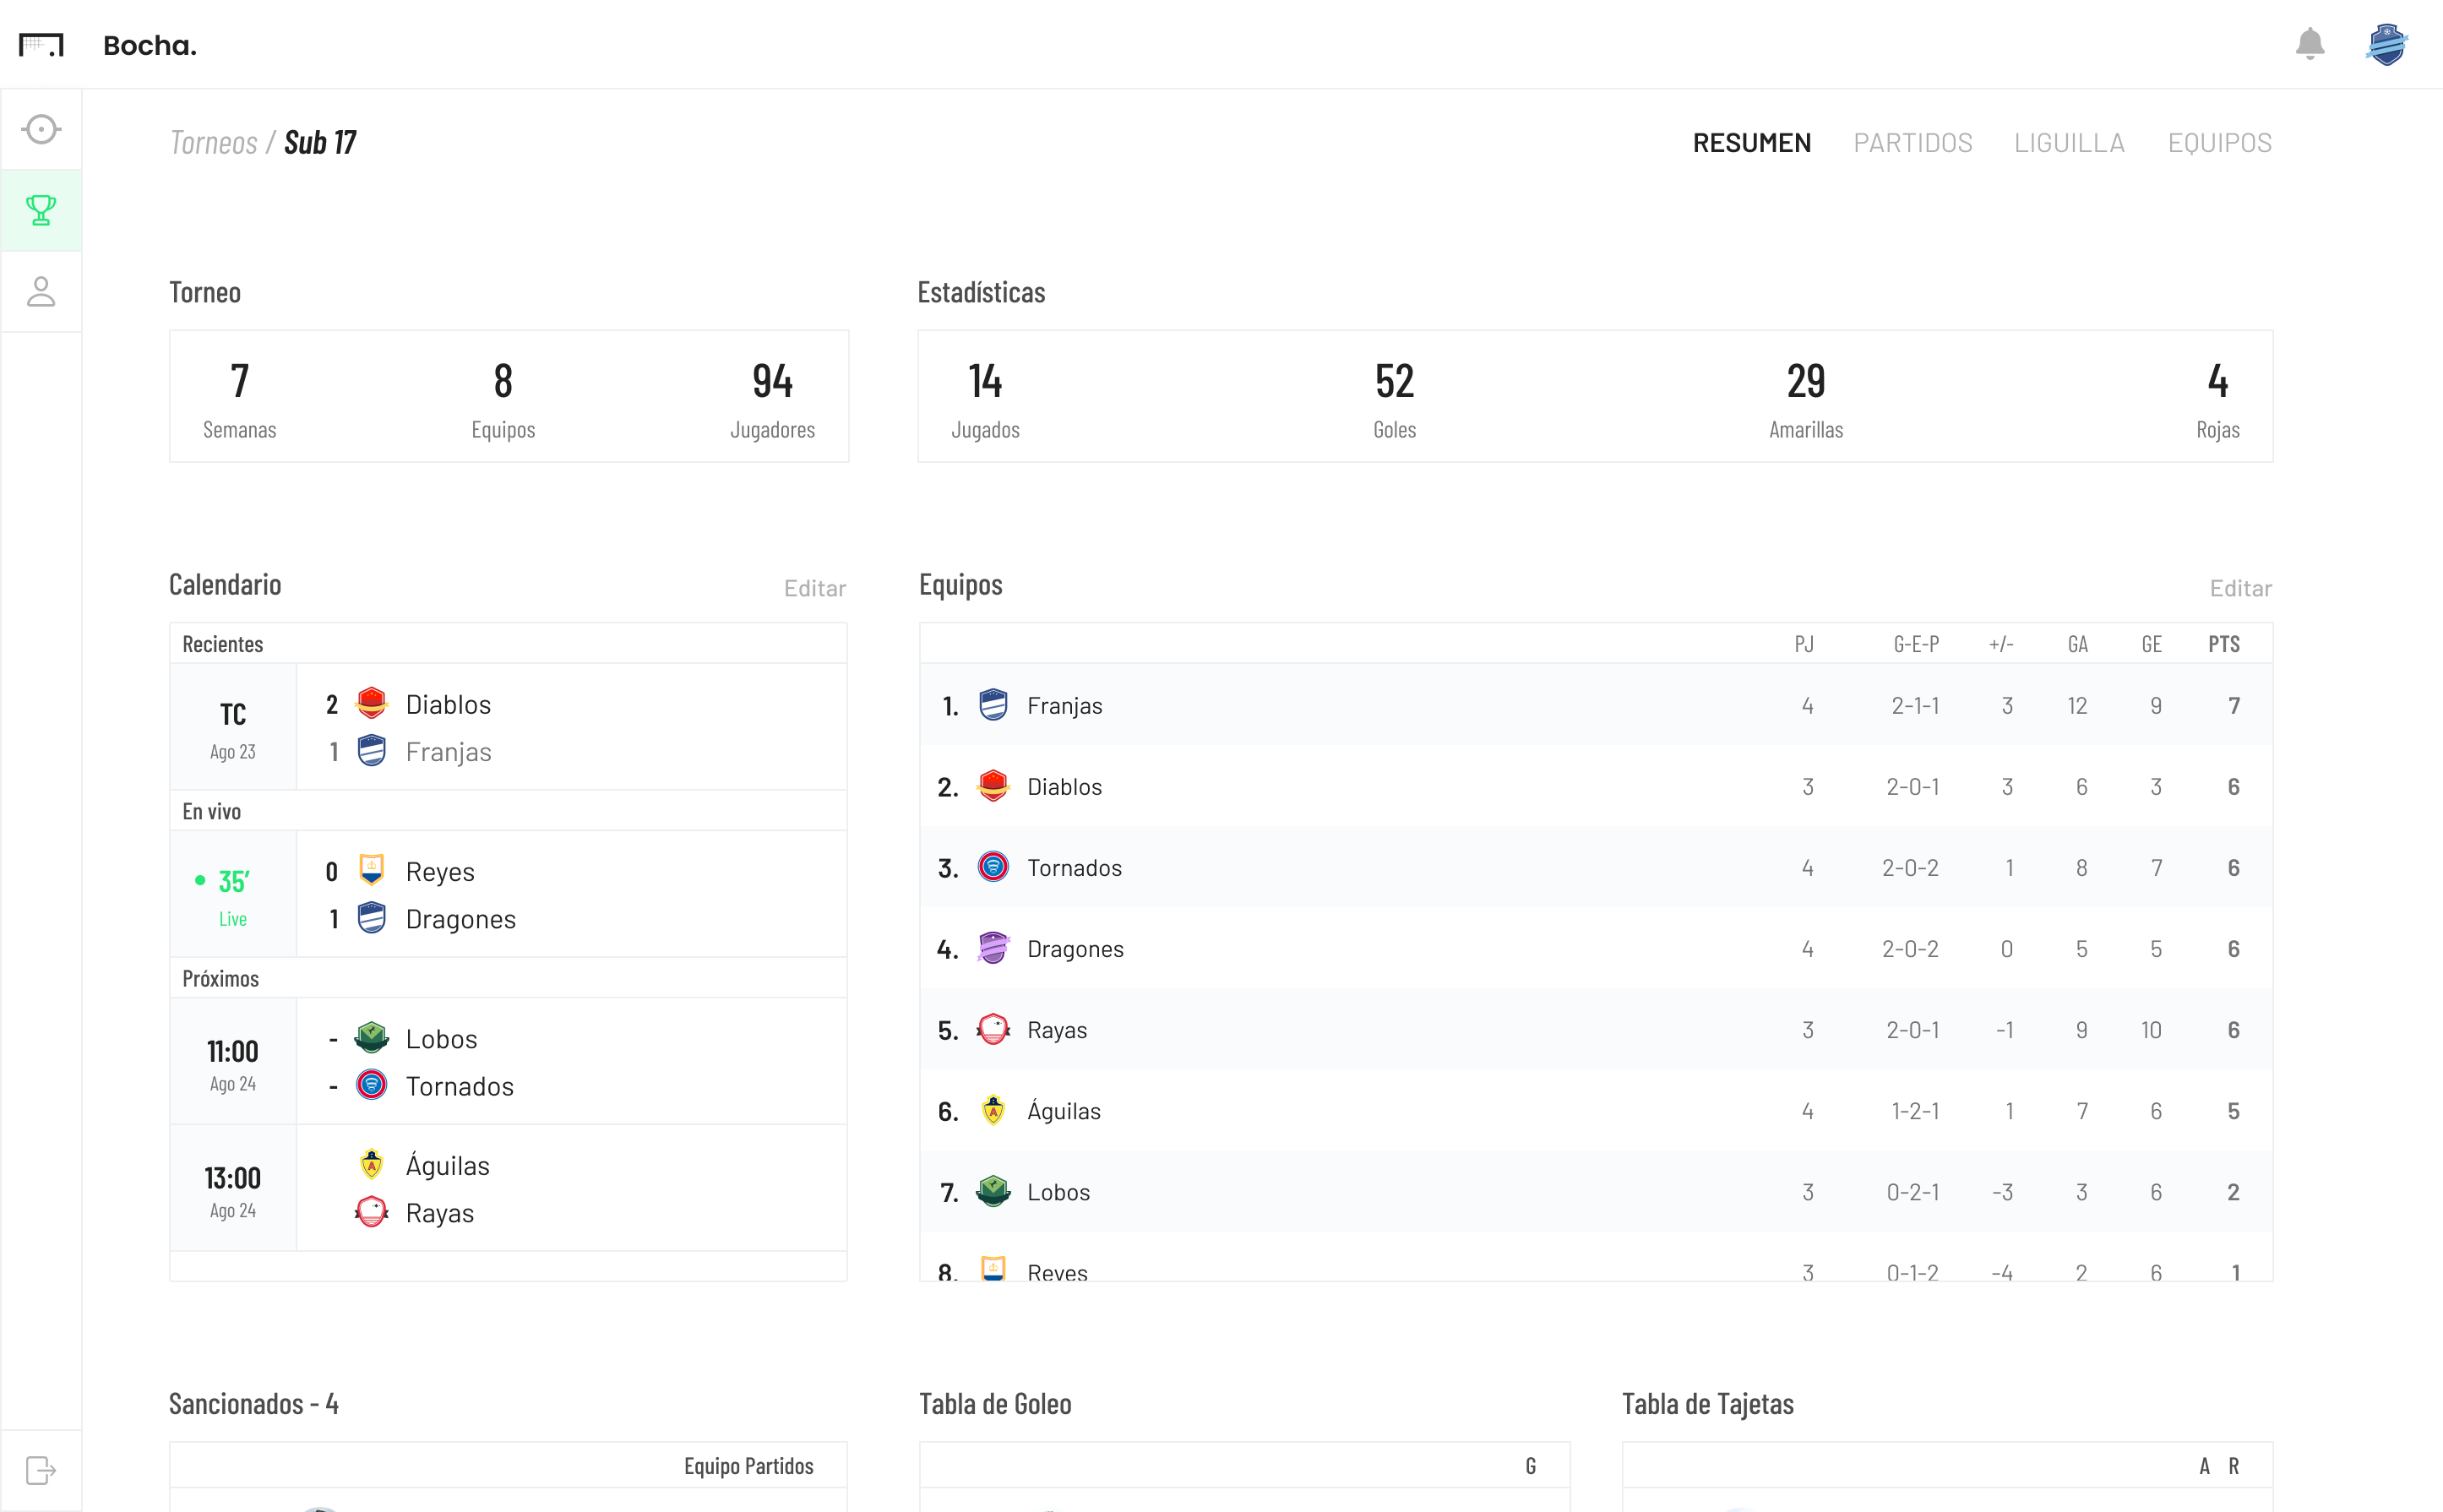Select the Diablos team crest in standings
Viewport: 2443px width, 1512px height.
click(x=993, y=787)
